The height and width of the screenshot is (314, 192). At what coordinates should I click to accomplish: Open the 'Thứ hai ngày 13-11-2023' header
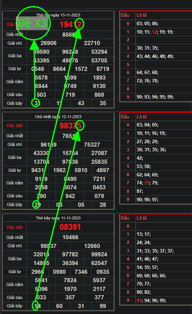coord(58,15)
